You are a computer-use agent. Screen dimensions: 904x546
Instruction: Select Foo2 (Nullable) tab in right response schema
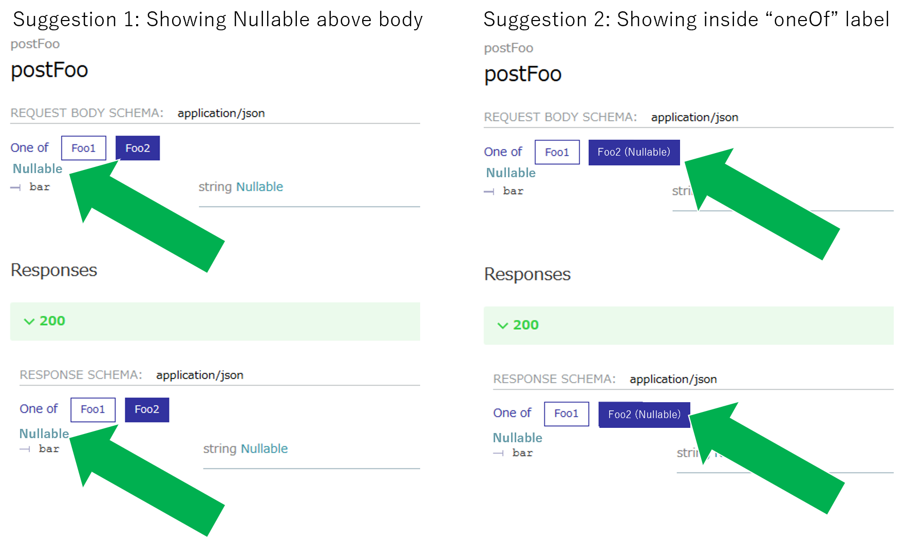(644, 414)
